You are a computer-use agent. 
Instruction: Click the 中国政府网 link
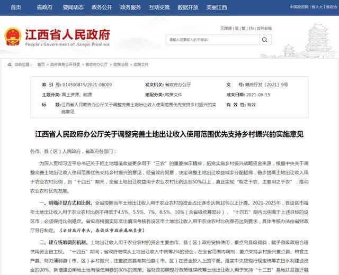click(294, 7)
